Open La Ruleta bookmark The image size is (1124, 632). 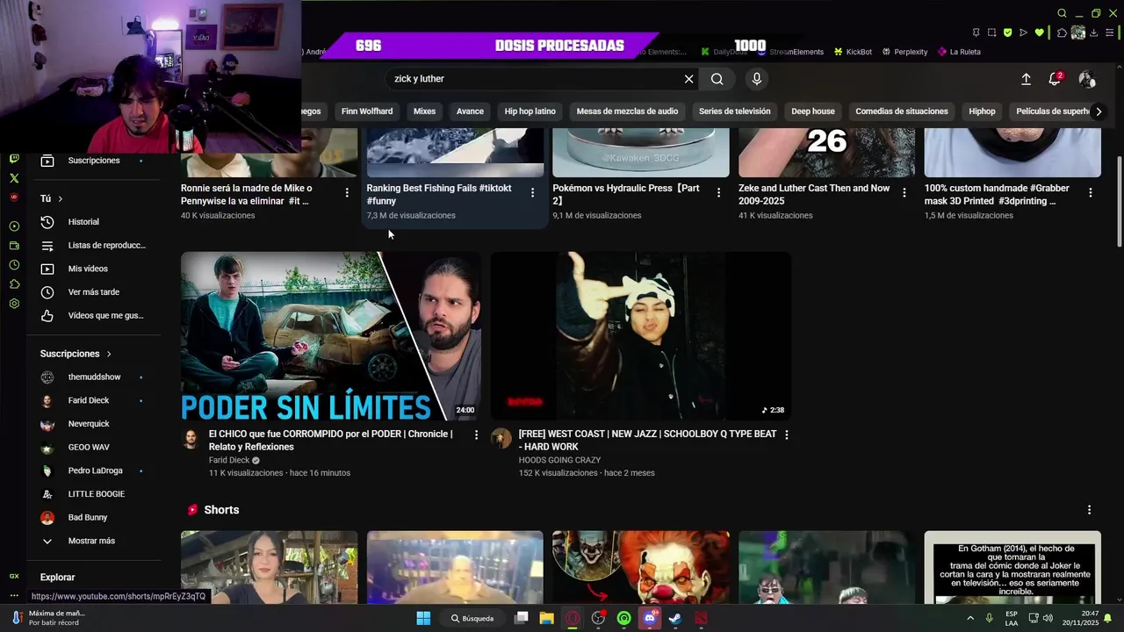point(959,52)
